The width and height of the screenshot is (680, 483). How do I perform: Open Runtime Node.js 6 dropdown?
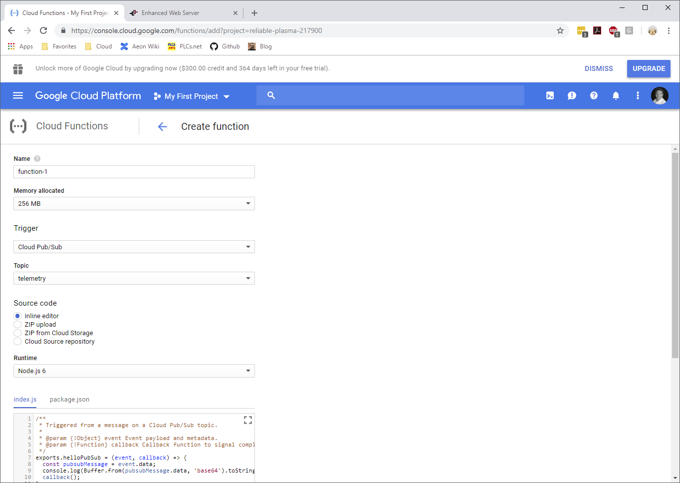(x=134, y=371)
